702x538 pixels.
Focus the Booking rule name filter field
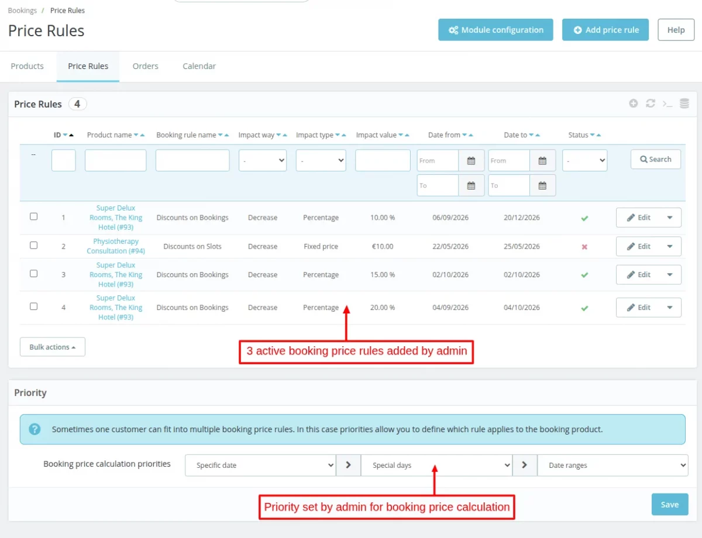(192, 160)
